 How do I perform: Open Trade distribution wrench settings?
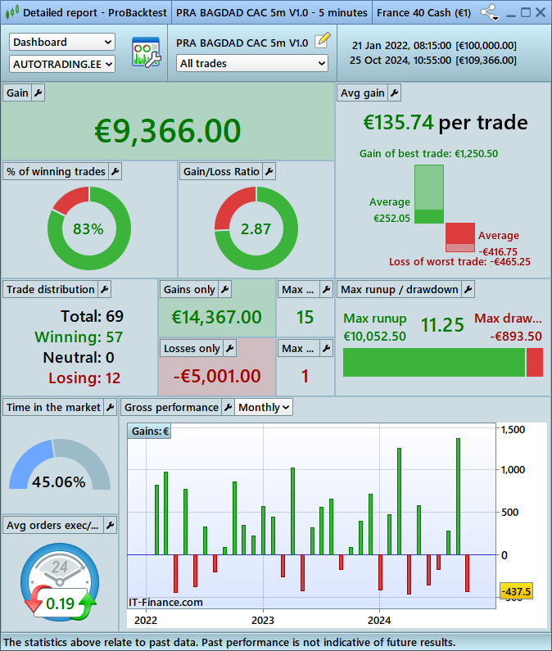pyautogui.click(x=104, y=289)
